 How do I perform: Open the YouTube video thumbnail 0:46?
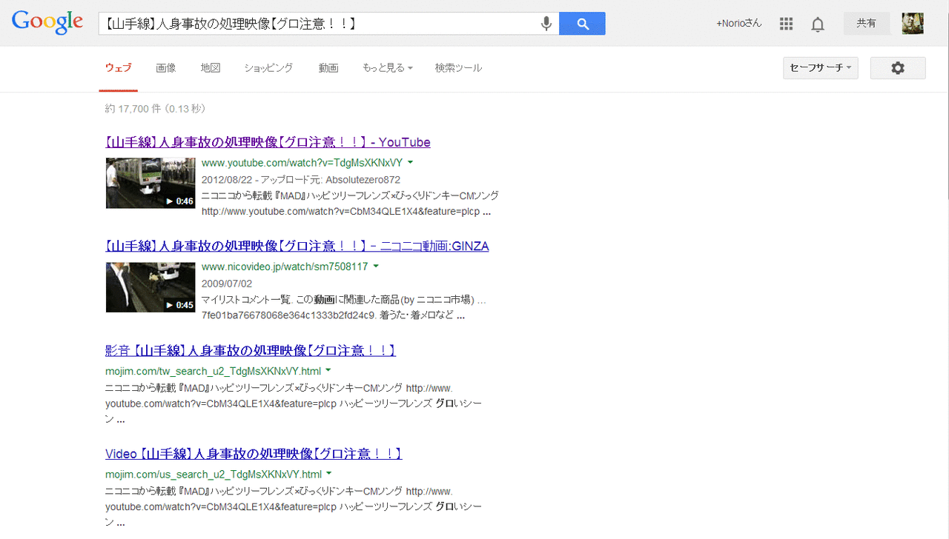[151, 183]
